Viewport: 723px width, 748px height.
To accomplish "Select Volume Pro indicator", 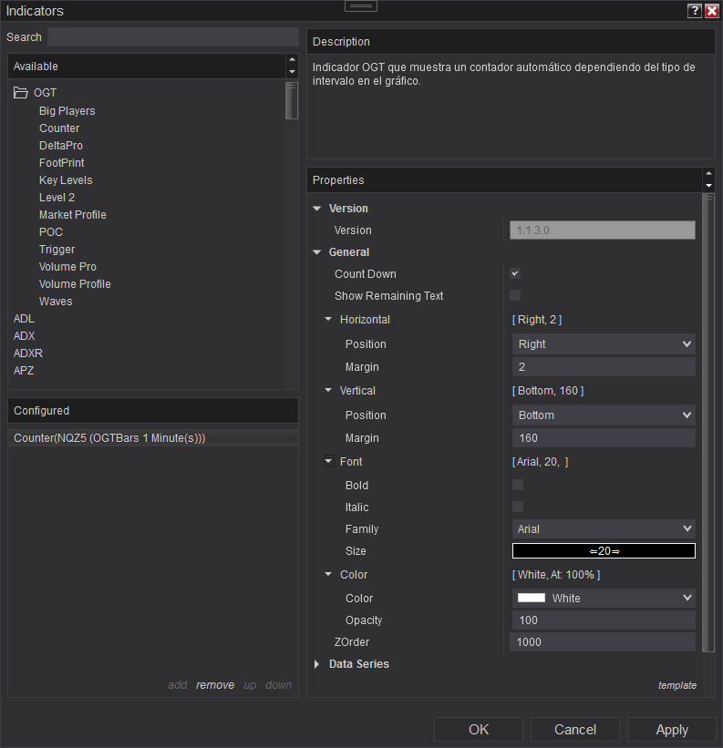I will [x=67, y=267].
